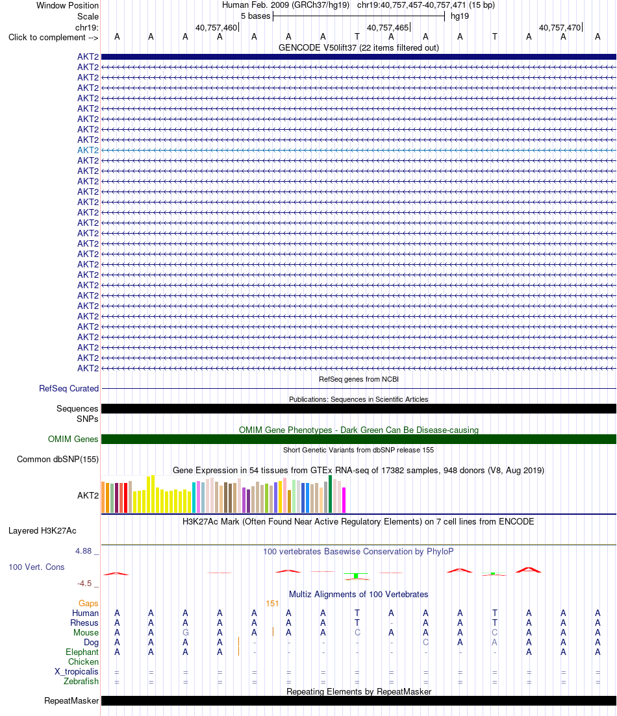Click the '5 bases' scale bar label
The image size is (617, 716).
coord(255,16)
